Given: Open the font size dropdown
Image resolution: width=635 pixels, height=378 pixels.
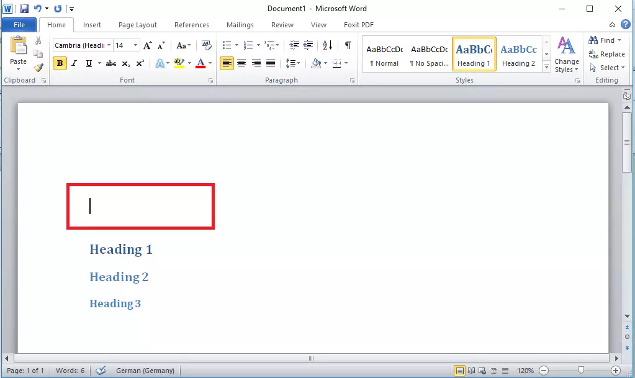Looking at the screenshot, I should (x=135, y=45).
